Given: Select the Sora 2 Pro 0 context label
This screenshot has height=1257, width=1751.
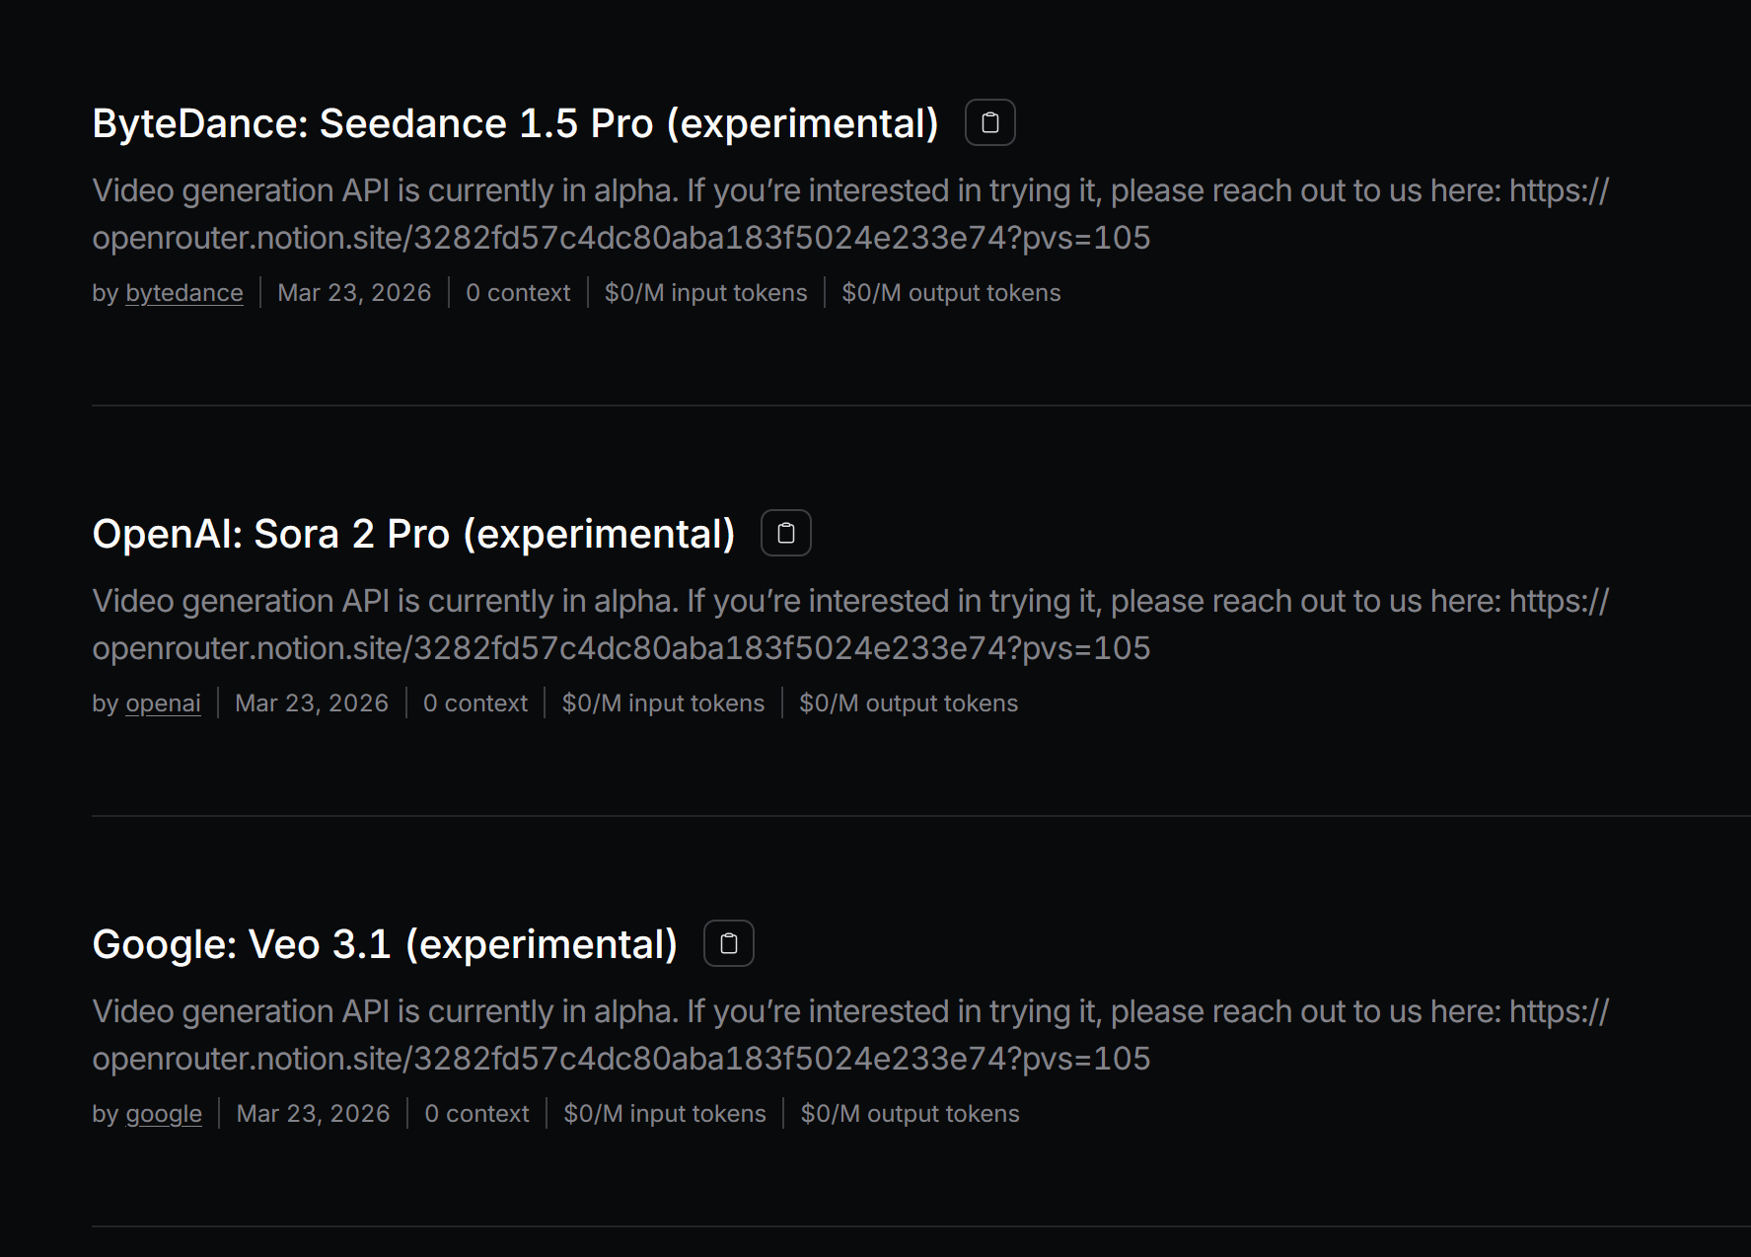Looking at the screenshot, I should pos(475,703).
